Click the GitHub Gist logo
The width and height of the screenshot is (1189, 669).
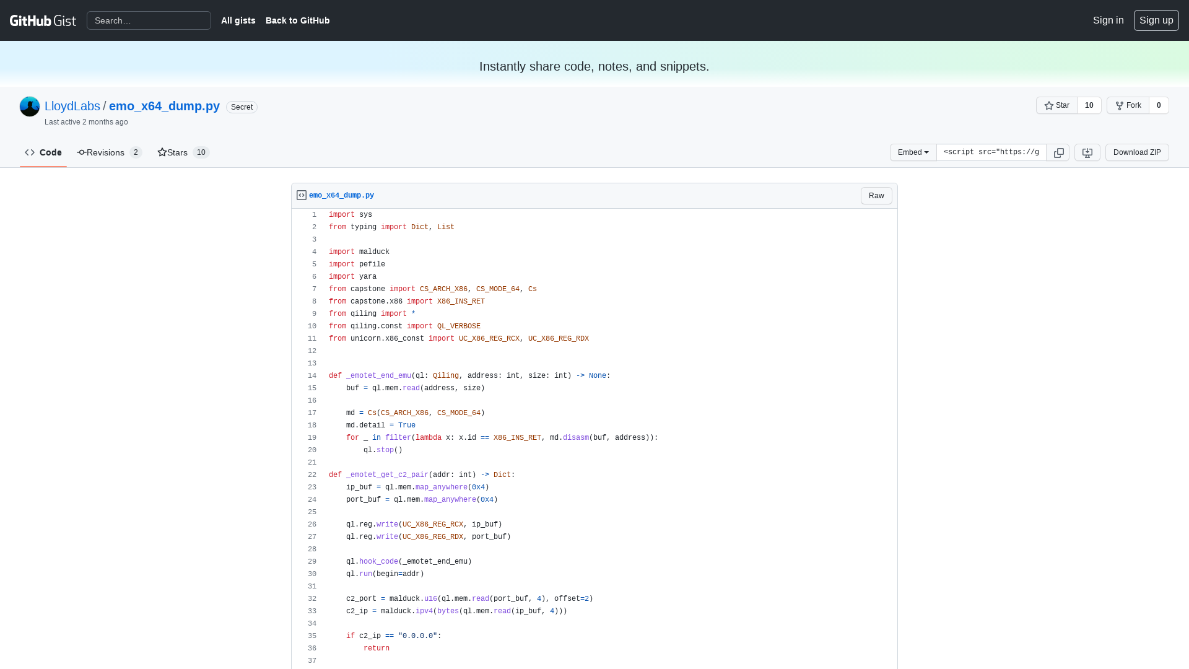pyautogui.click(x=43, y=20)
